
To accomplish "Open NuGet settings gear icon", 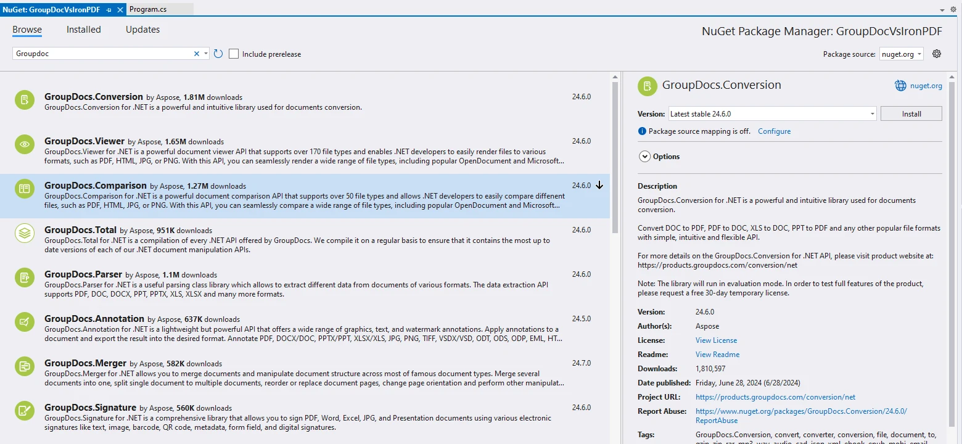I will (x=937, y=54).
